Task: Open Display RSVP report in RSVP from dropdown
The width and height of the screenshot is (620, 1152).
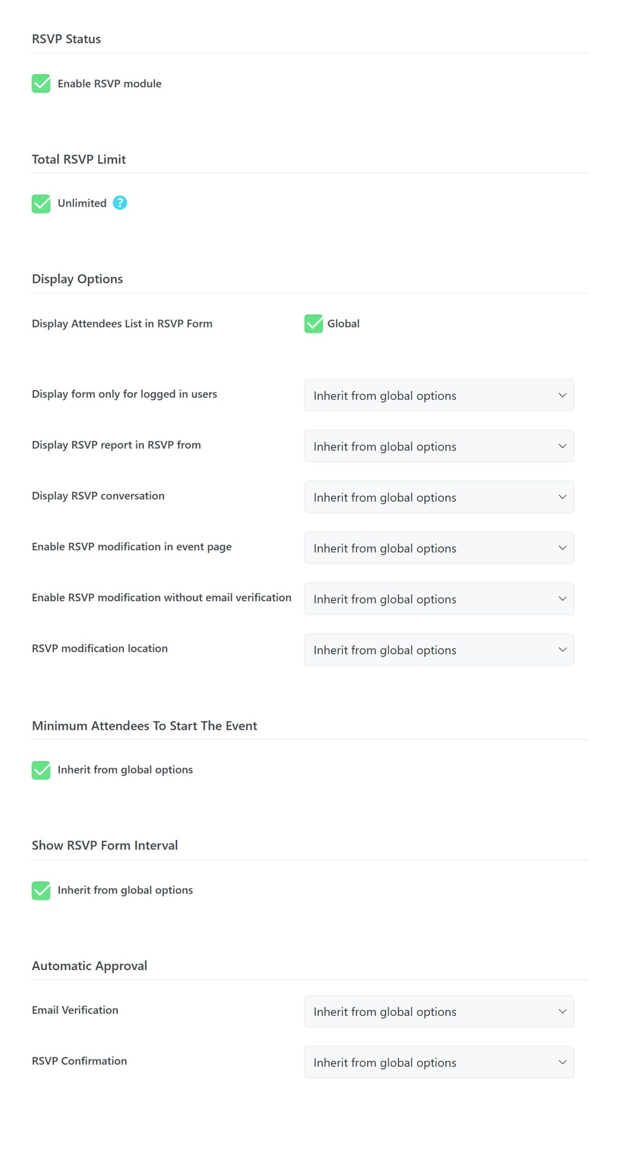Action: click(x=439, y=446)
